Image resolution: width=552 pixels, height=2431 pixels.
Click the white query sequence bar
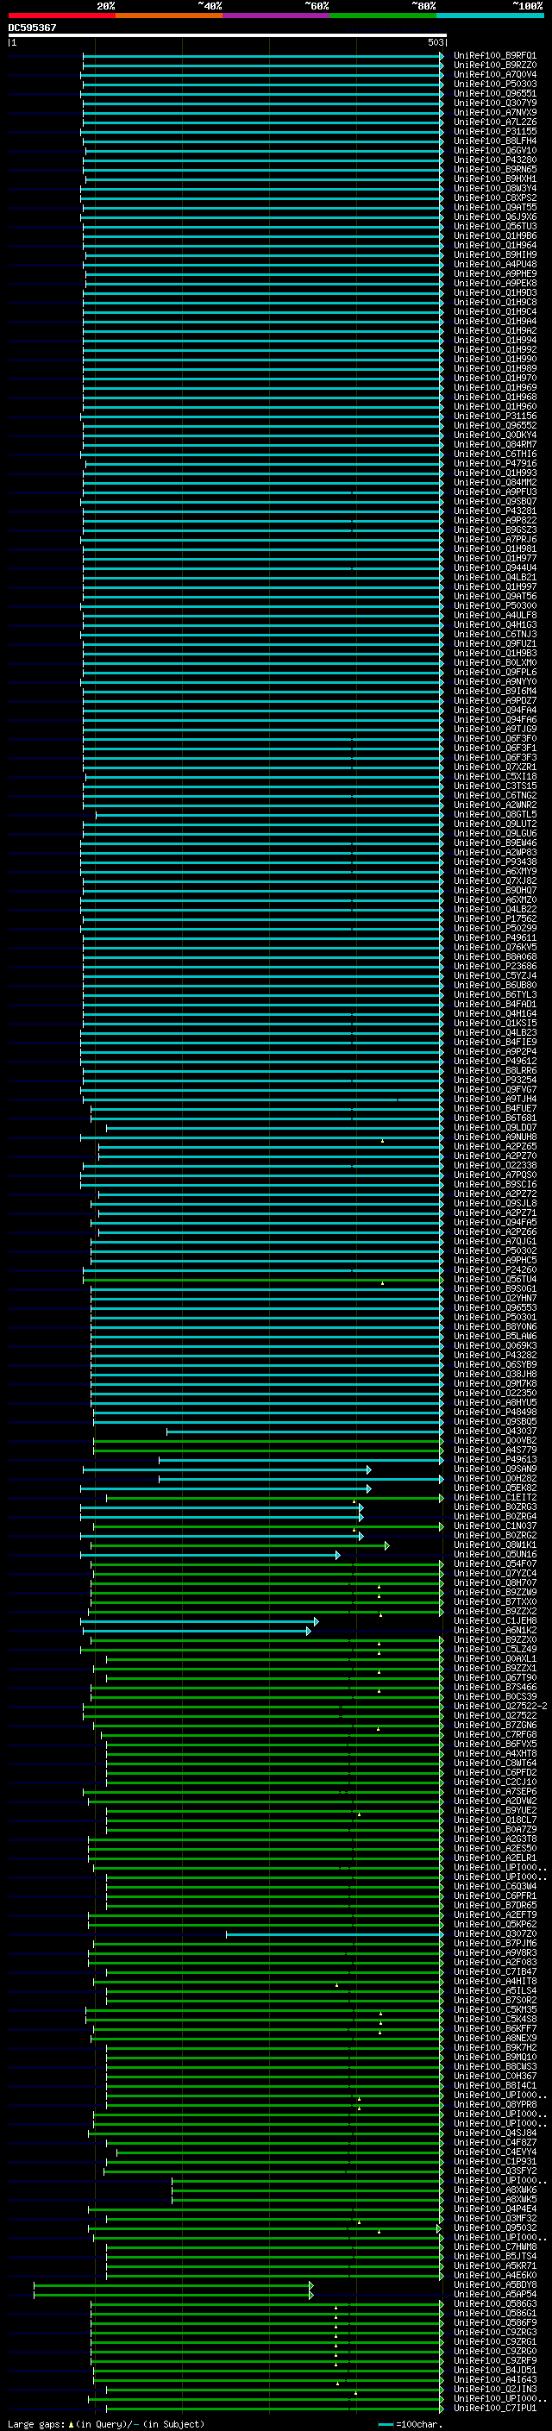[228, 34]
